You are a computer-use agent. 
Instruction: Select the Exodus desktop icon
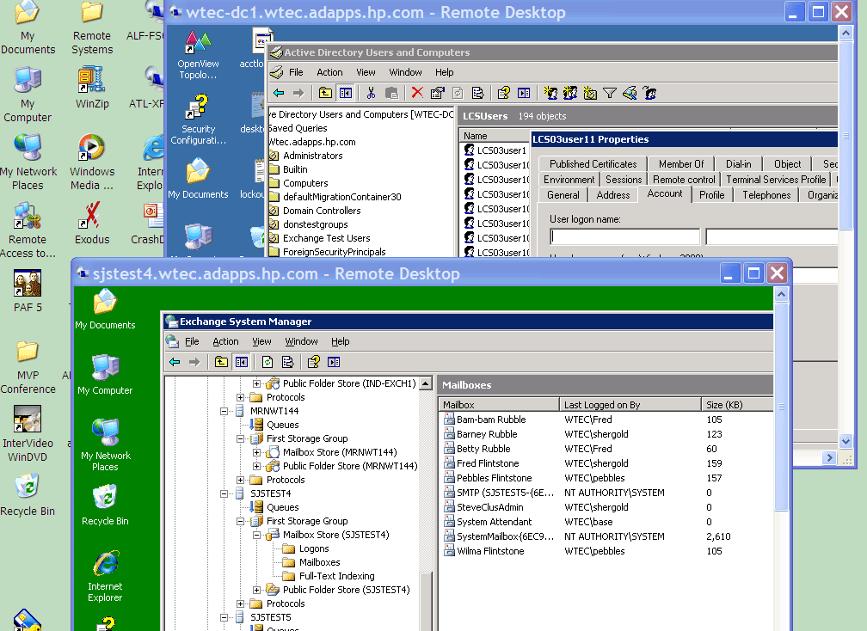pyautogui.click(x=92, y=224)
